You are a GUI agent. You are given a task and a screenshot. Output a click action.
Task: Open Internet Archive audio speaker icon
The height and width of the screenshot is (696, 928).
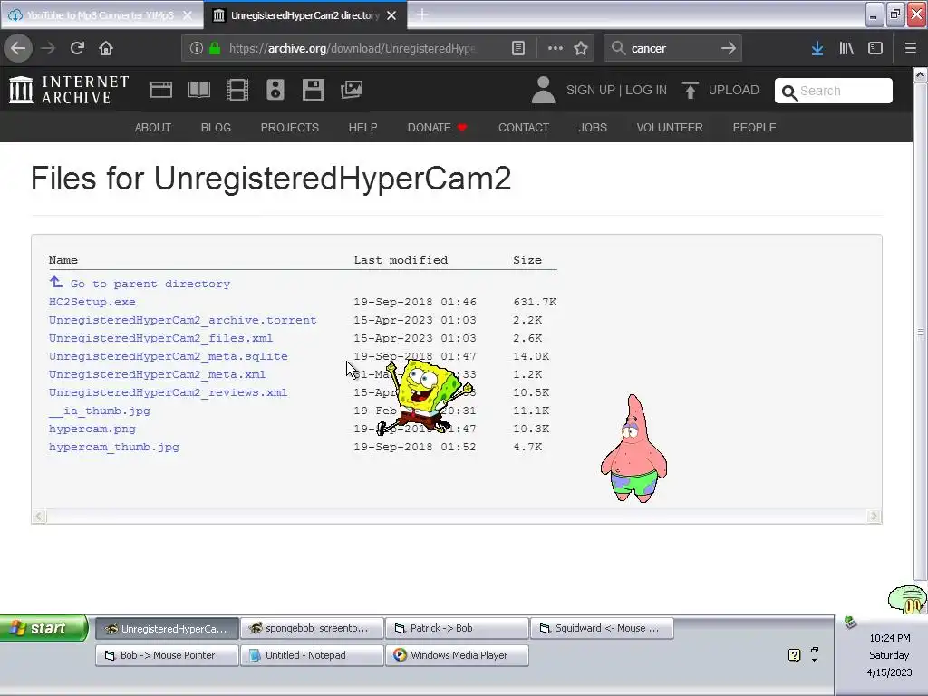coord(275,90)
